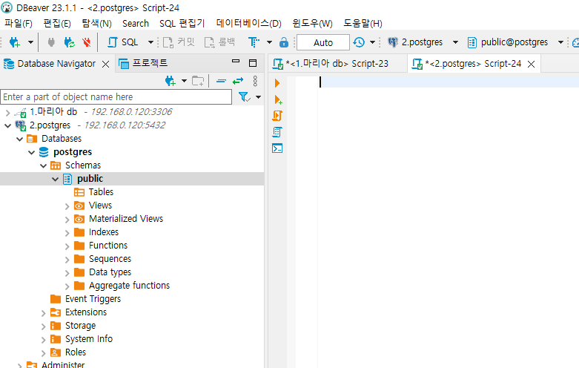The image size is (579, 368).
Task: Open the 윈도우(W) menu
Action: click(x=312, y=24)
